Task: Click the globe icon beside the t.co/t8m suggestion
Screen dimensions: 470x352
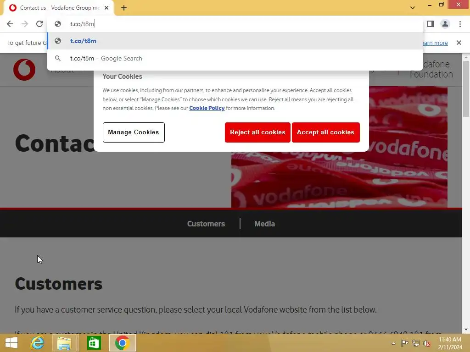Action: 58,41
